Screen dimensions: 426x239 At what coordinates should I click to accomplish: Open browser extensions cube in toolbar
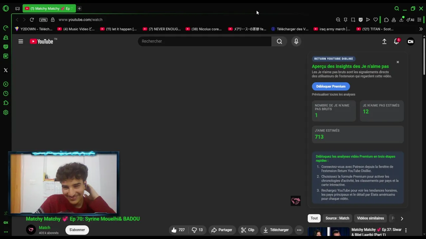tap(386, 20)
